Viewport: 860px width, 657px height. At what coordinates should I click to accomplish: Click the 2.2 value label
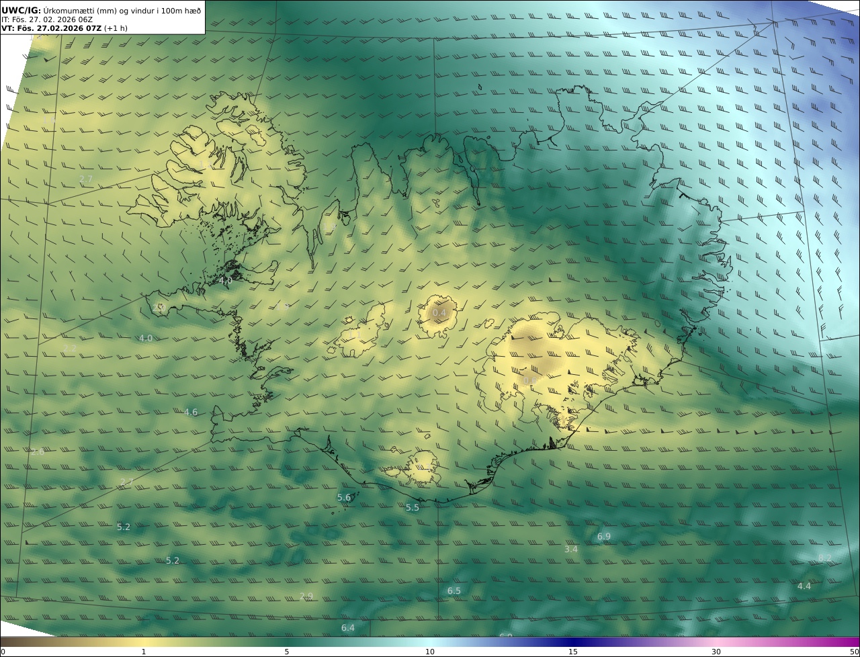(70, 349)
